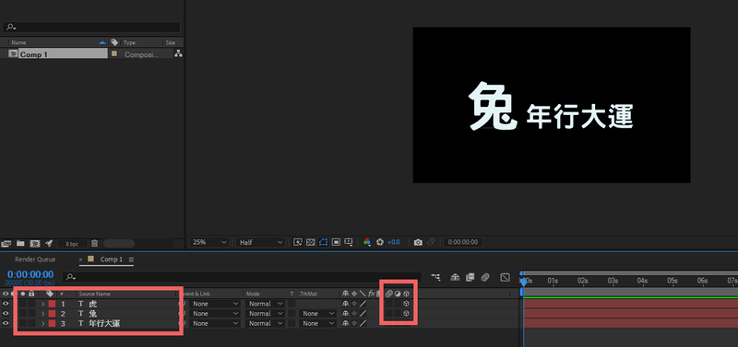Click the red label swatch of 兔 layer

pos(52,314)
